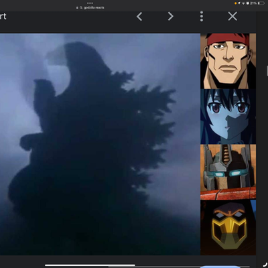Select the blue-haired anime girl thumbnail
Viewport: 268px width, 268px height.
(228, 117)
